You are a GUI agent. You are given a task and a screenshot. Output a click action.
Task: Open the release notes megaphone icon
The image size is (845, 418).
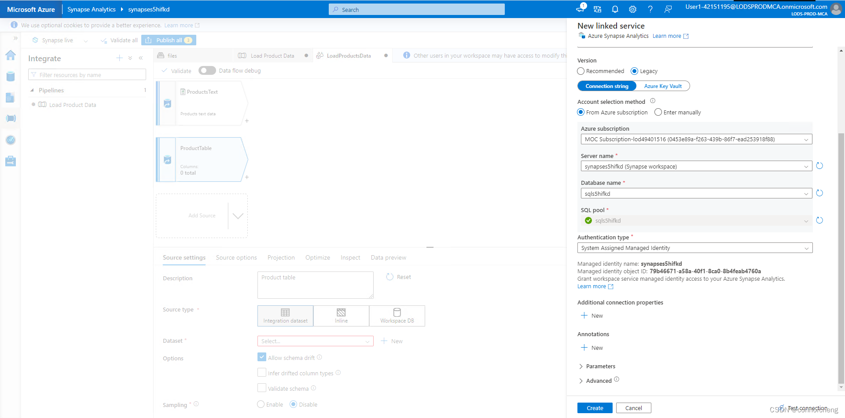tap(580, 8)
